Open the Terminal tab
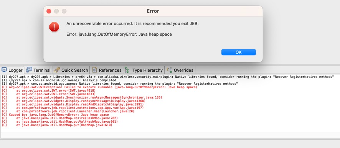Screen dimensions: 340x148 pos(38,70)
